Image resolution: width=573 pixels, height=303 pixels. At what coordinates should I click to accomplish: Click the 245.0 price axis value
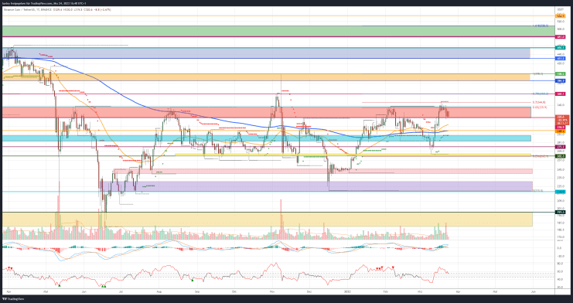[560, 169]
